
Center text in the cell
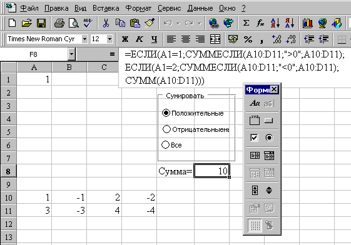[x=186, y=39]
